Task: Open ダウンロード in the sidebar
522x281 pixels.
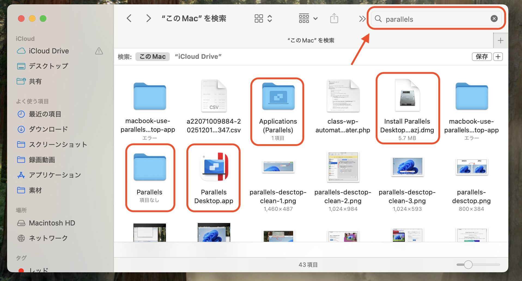Action: click(48, 129)
